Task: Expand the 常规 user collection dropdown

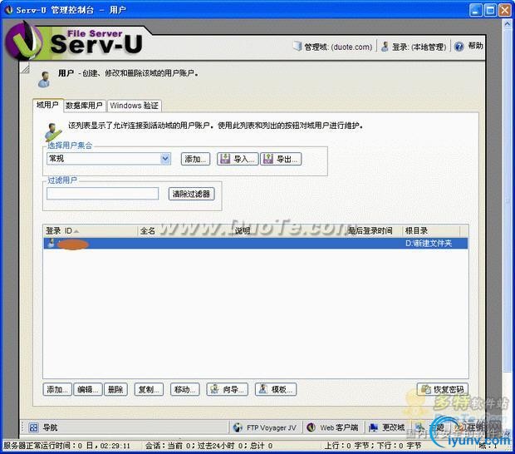Action: (x=165, y=159)
